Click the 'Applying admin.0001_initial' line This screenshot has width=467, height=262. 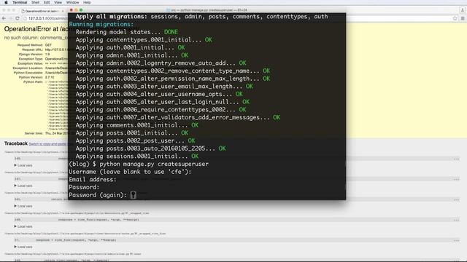point(132,55)
